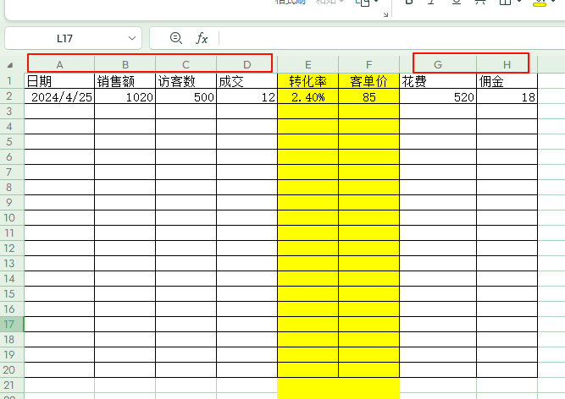This screenshot has width=565, height=399.
Task: Select the cell with value 12
Action: click(x=246, y=96)
